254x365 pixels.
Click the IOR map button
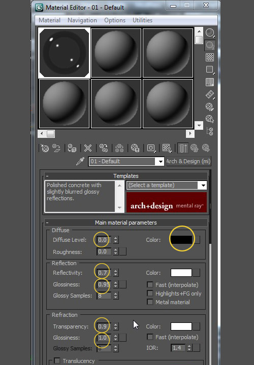click(x=197, y=348)
